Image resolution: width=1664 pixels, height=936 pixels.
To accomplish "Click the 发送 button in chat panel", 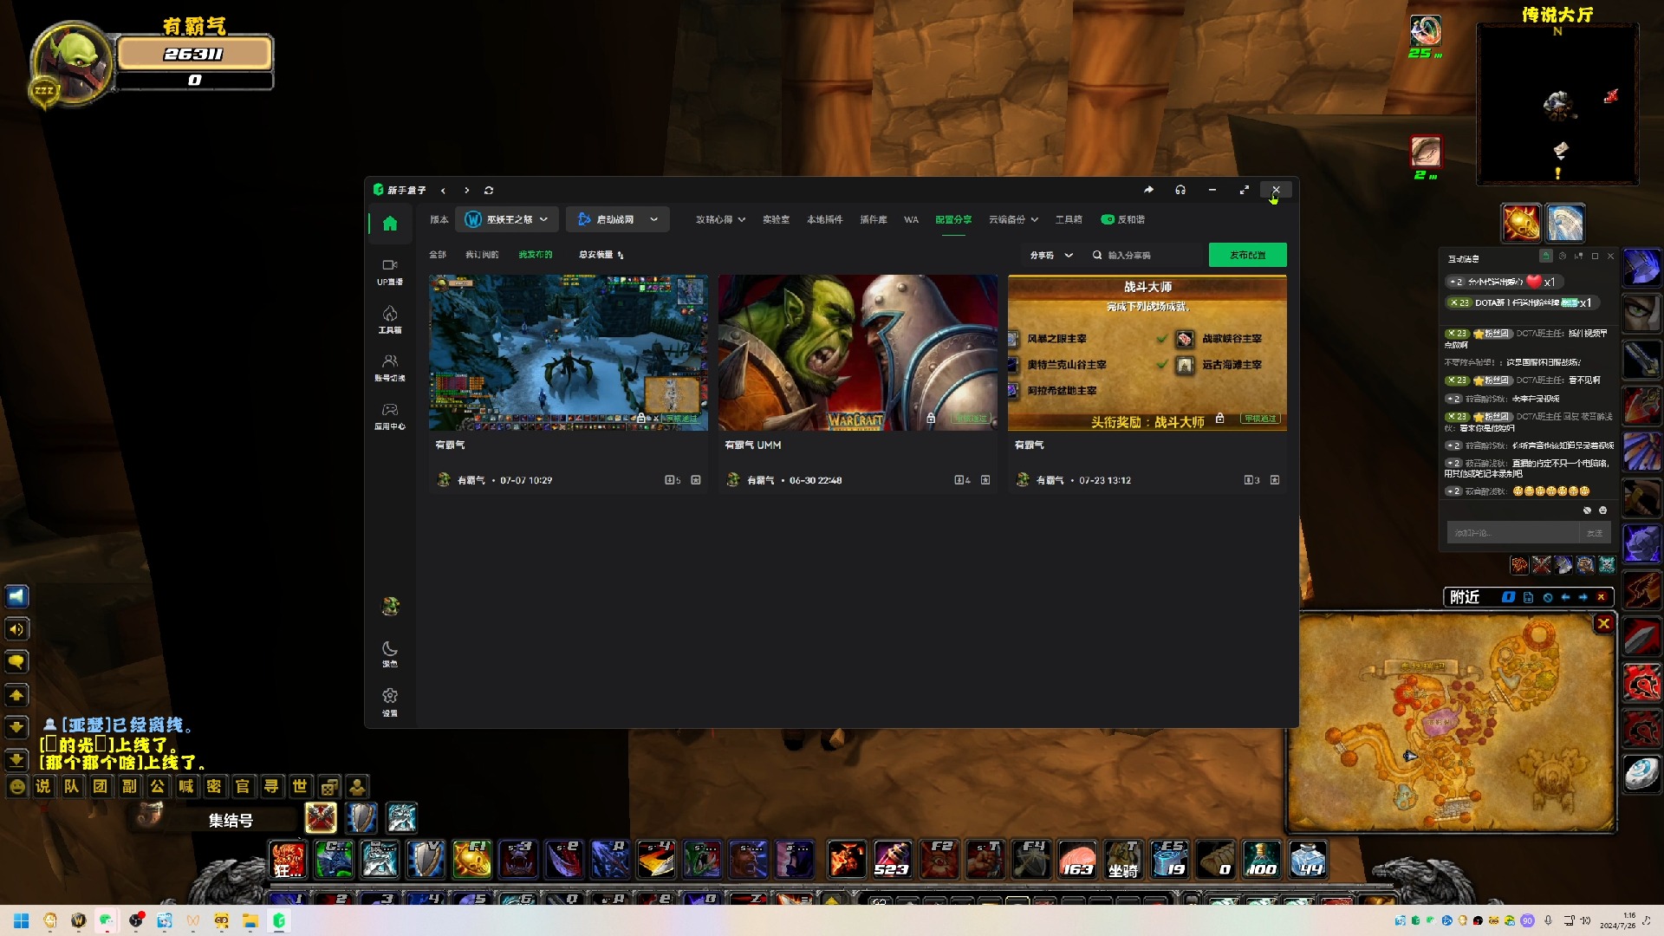I will pos(1595,533).
